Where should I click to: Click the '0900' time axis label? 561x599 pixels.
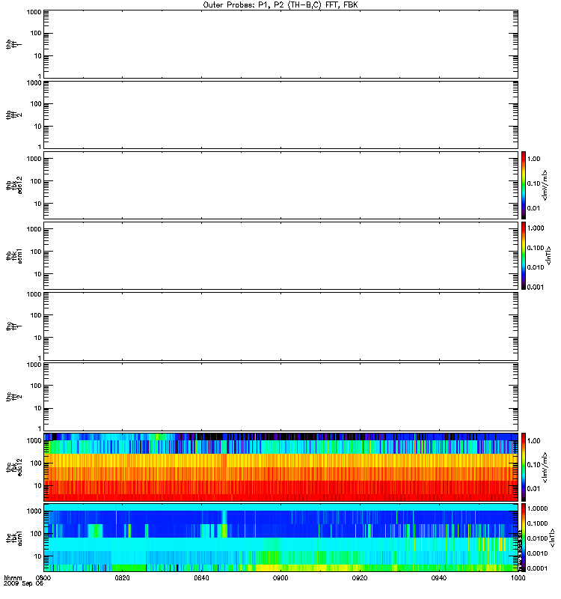pyautogui.click(x=280, y=577)
